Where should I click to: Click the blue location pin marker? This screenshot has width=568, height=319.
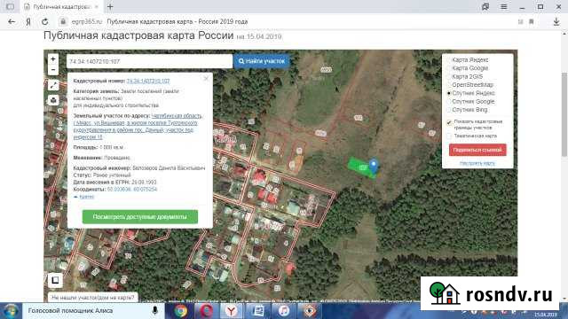(x=374, y=166)
